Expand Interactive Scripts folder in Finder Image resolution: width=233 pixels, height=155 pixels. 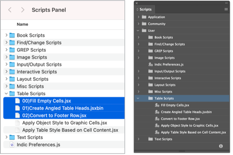(6, 71)
